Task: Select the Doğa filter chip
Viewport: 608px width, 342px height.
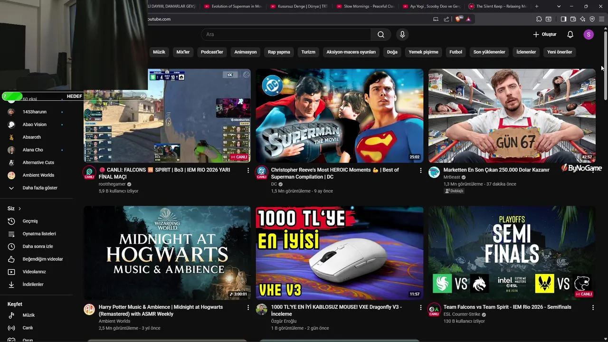Action: click(392, 52)
